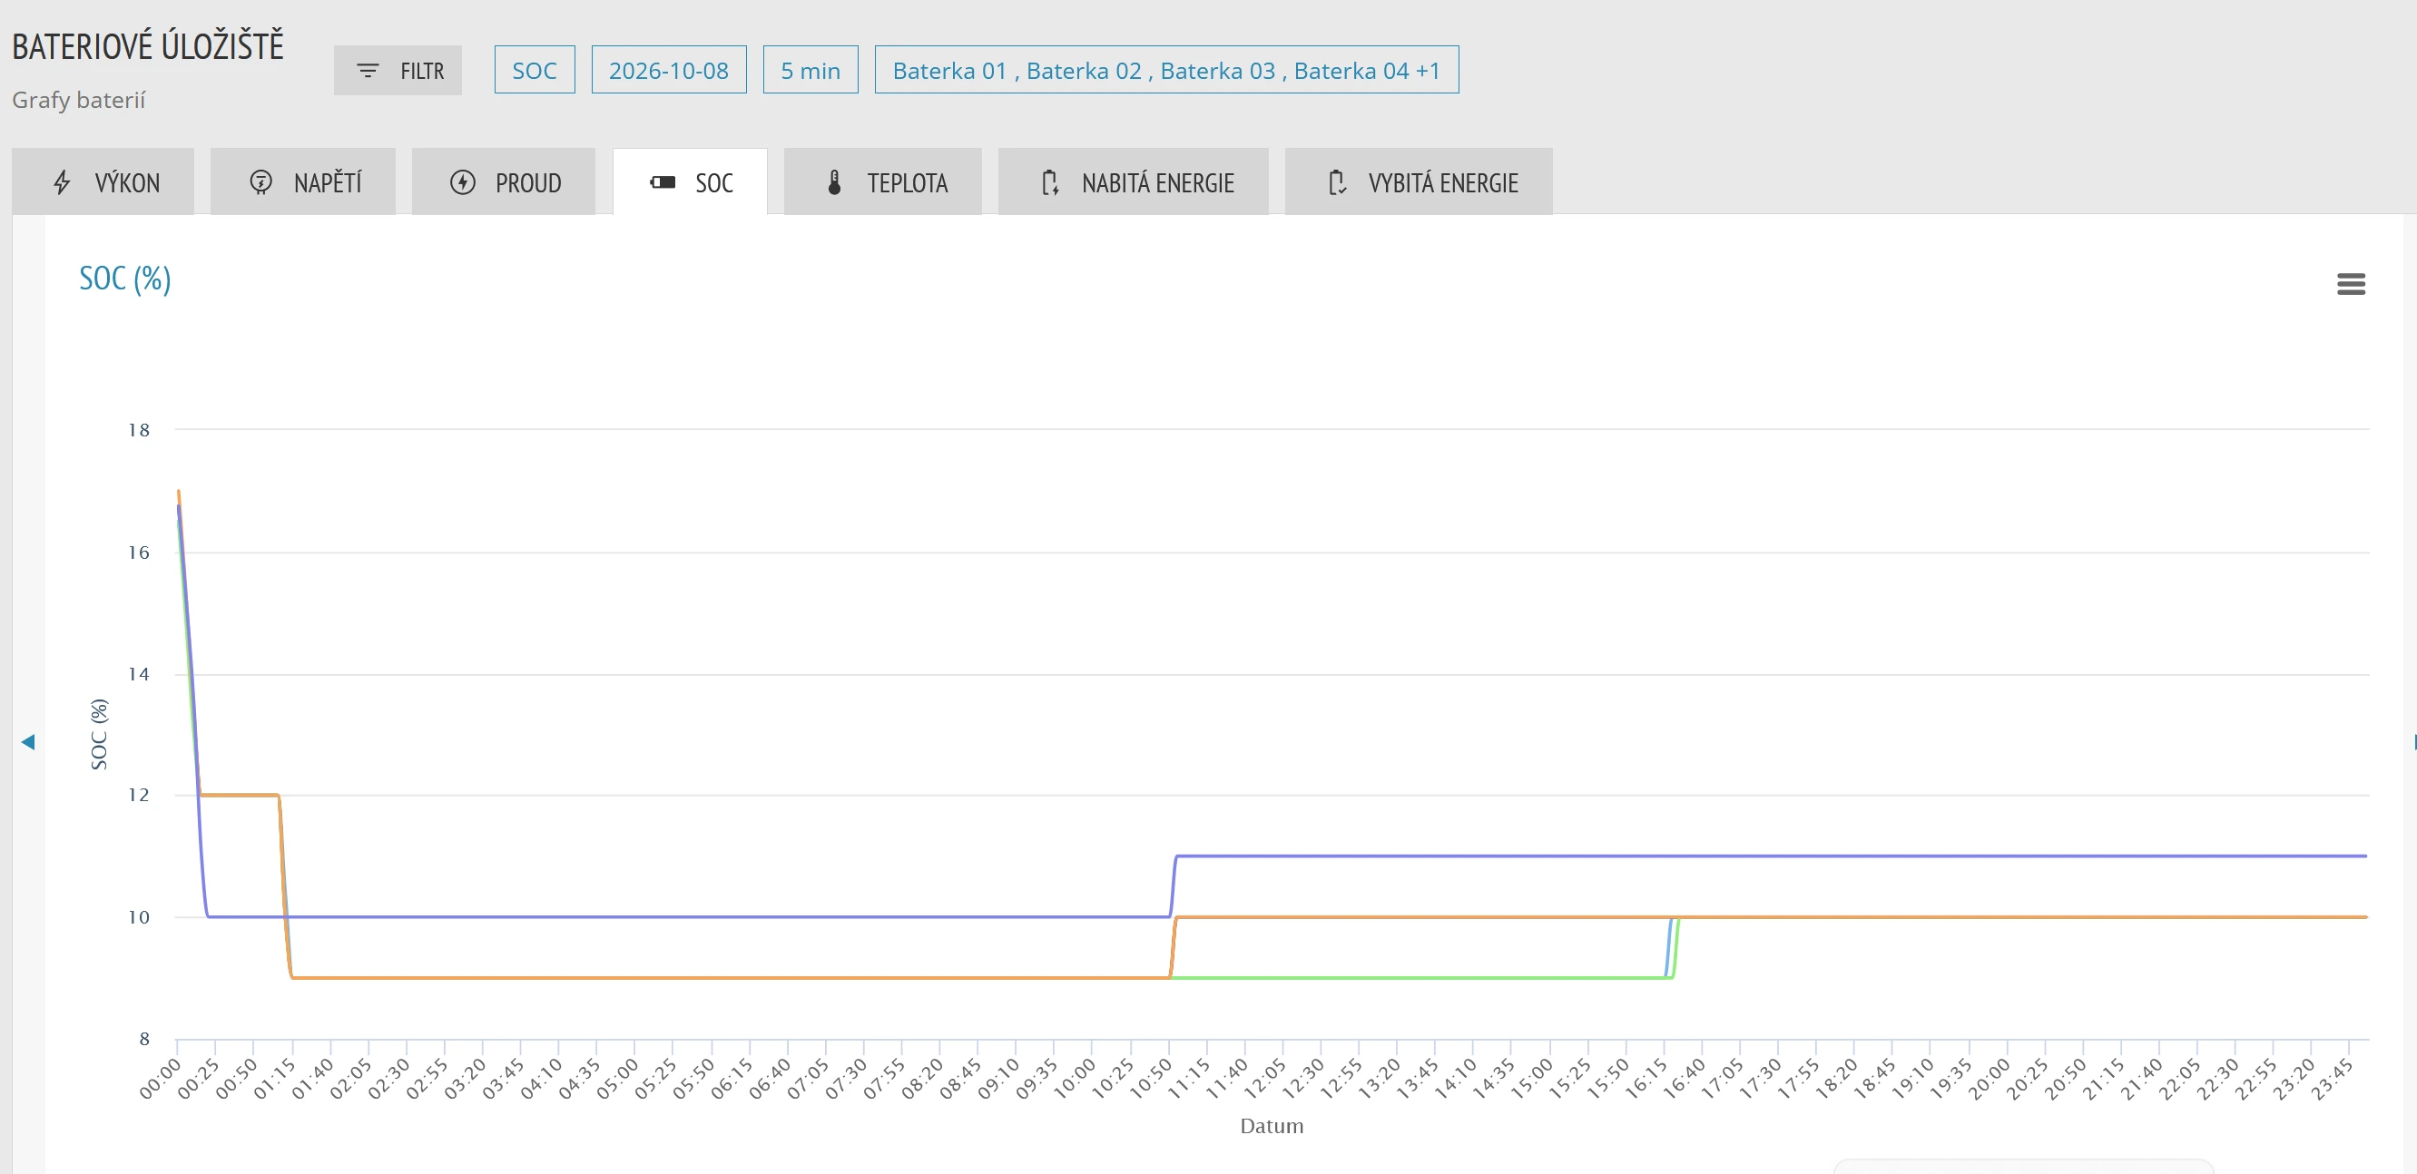Click the SOC (%) chart title
This screenshot has width=2417, height=1174.
point(124,279)
